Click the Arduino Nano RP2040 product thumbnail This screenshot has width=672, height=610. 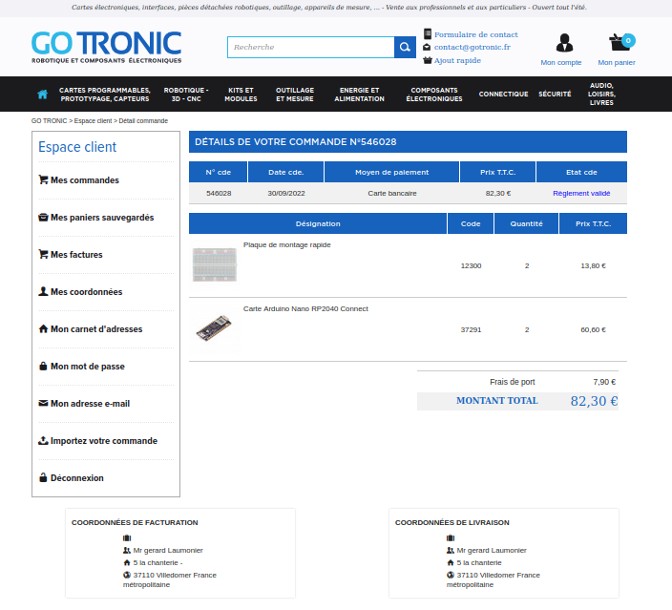click(214, 328)
